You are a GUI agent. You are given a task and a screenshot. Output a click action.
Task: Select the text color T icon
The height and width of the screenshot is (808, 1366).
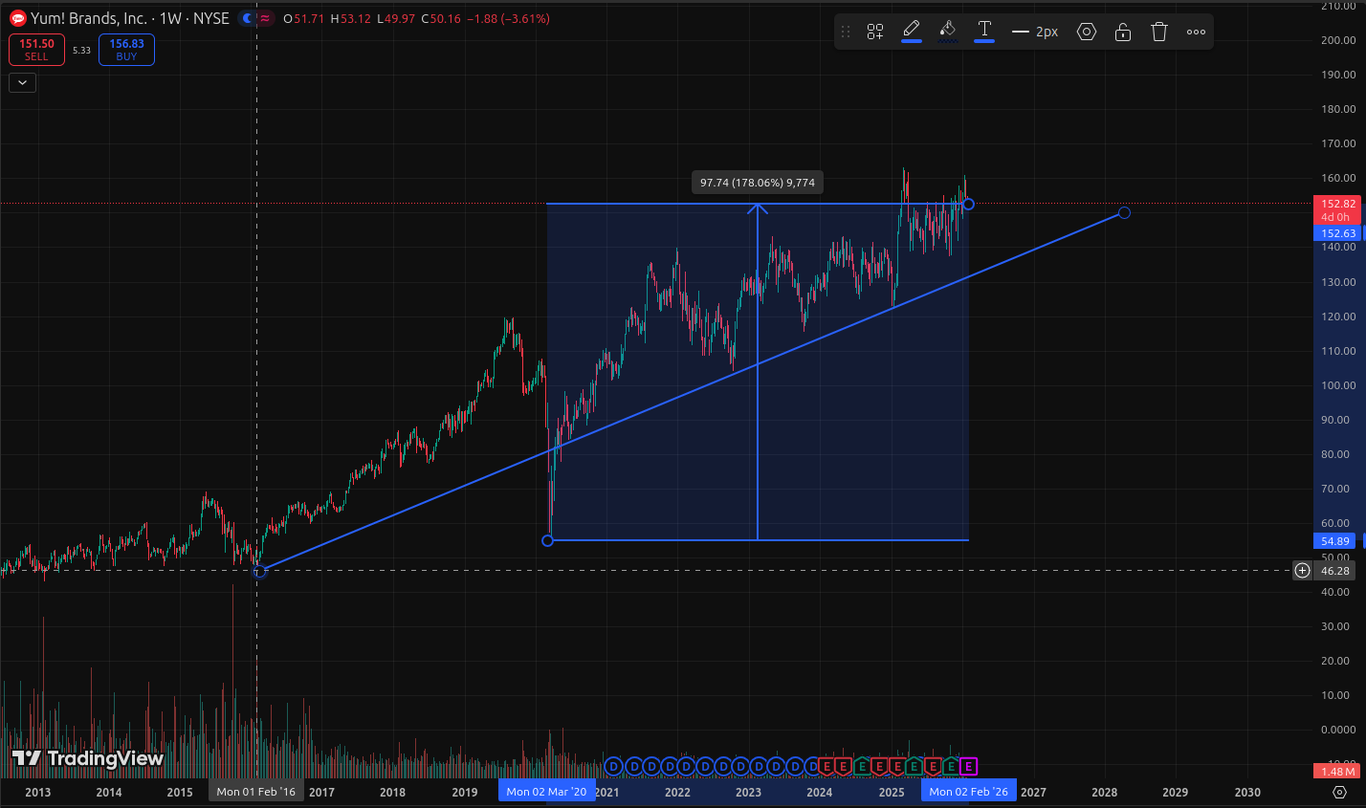tap(983, 31)
